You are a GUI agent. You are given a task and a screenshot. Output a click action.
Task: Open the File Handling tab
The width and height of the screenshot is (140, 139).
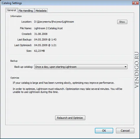[26, 11]
